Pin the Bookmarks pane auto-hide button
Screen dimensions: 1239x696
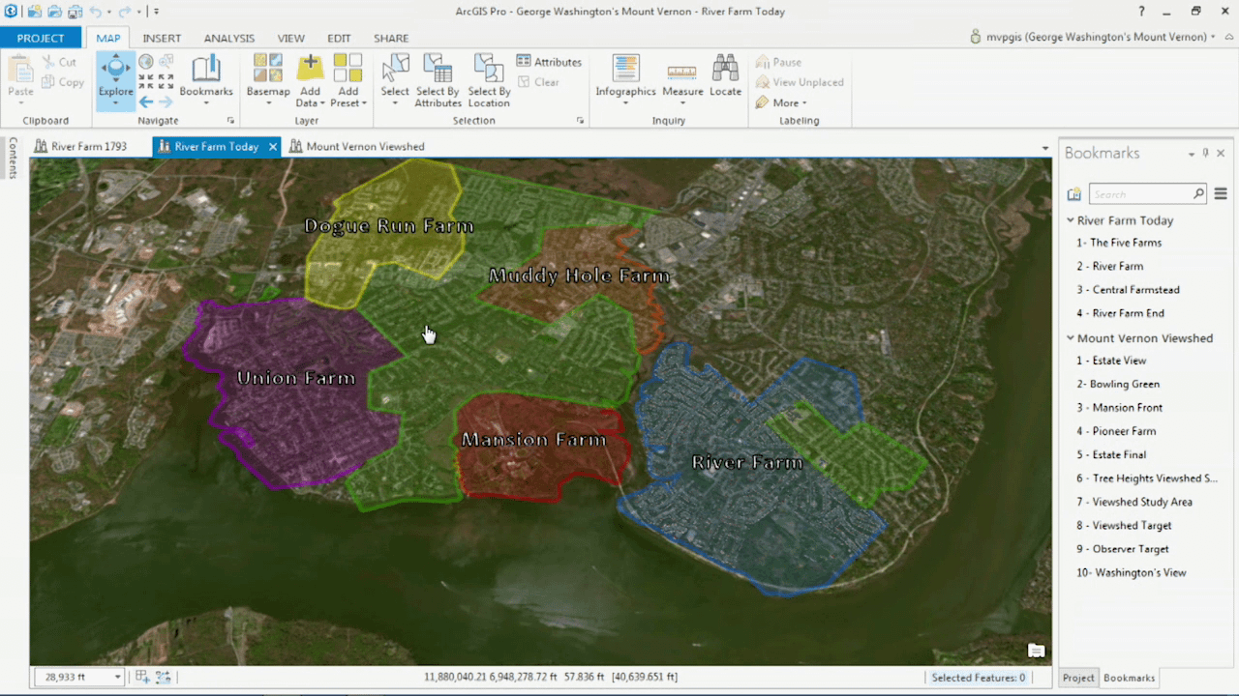point(1206,153)
